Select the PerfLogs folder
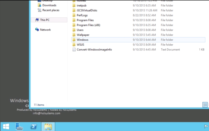 click(82, 15)
